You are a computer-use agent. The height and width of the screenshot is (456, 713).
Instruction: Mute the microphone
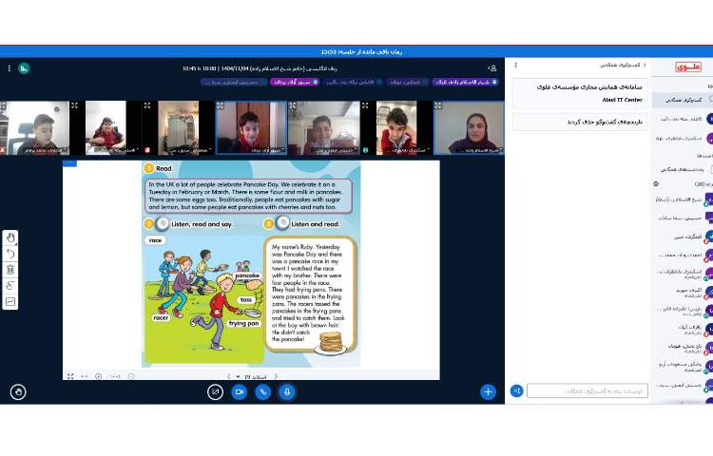pos(286,391)
